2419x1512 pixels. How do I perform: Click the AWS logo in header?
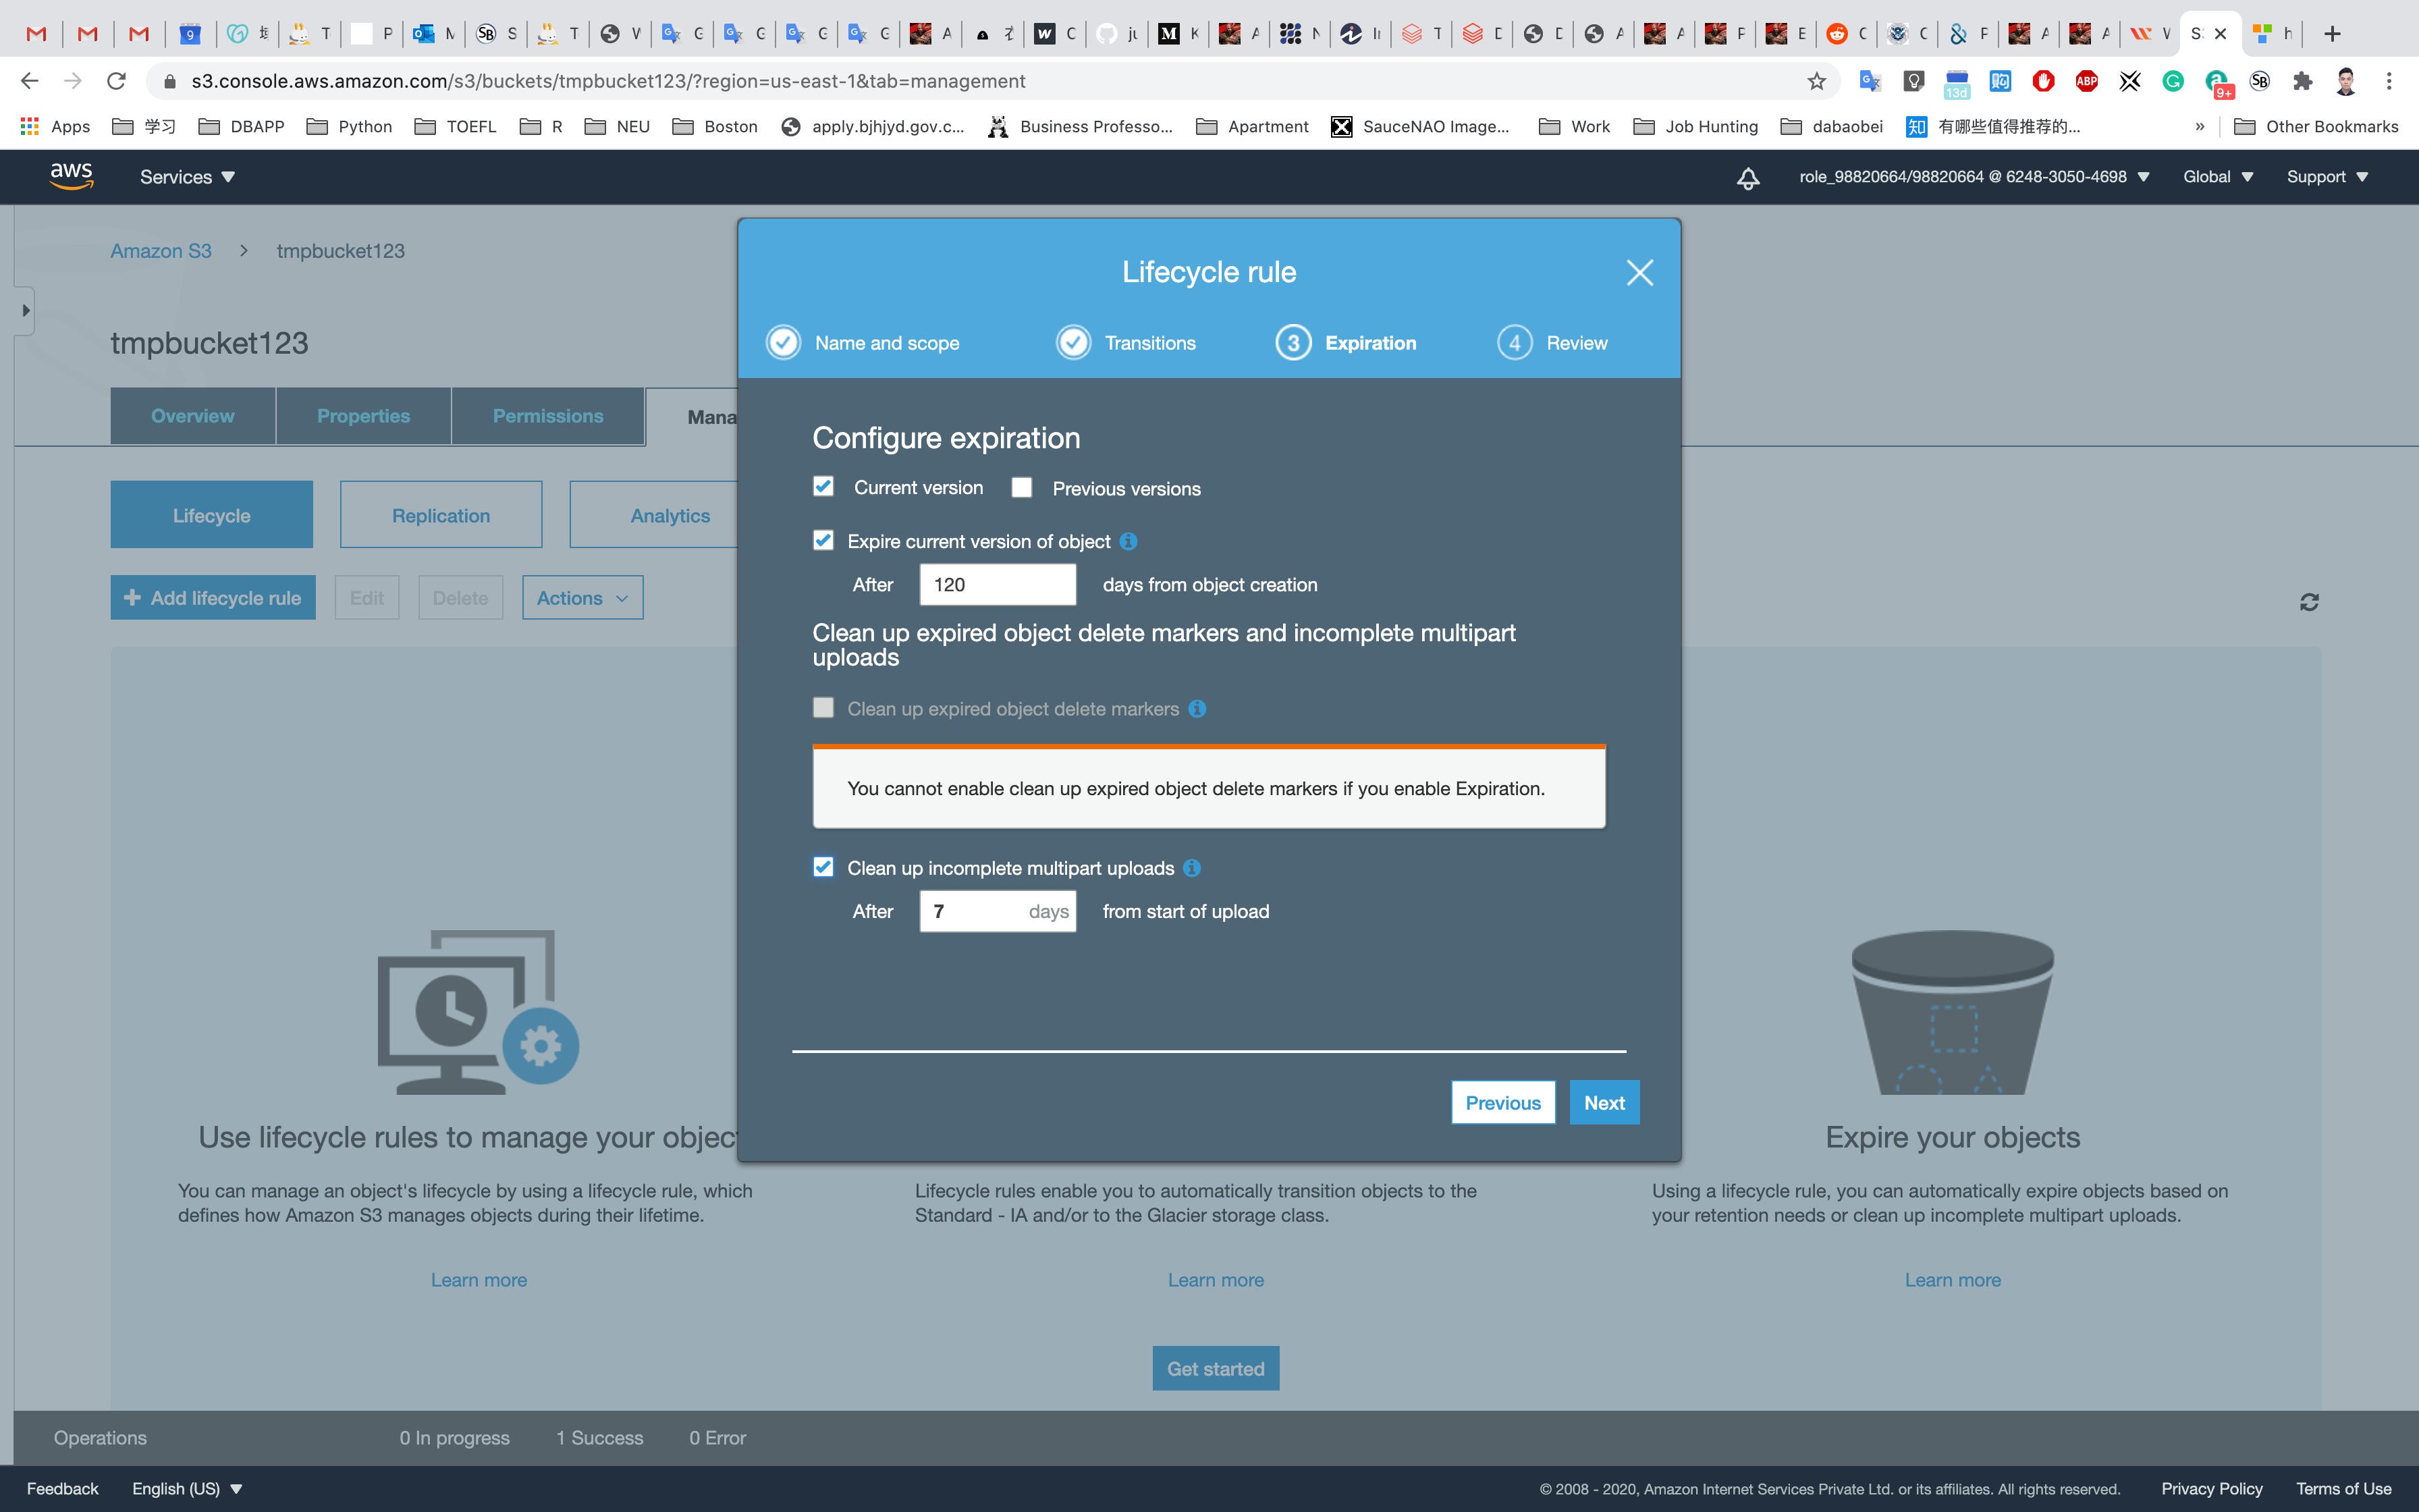click(x=72, y=176)
